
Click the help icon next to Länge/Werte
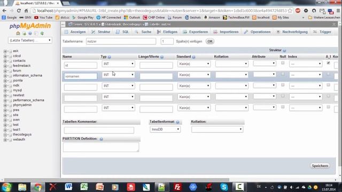click(162, 57)
